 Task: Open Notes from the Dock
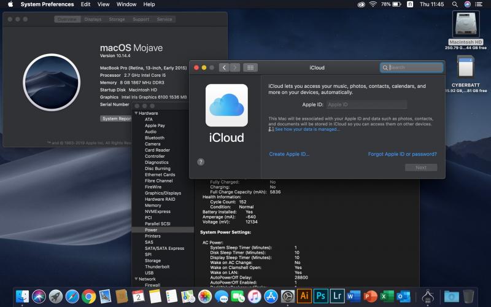click(x=155, y=296)
